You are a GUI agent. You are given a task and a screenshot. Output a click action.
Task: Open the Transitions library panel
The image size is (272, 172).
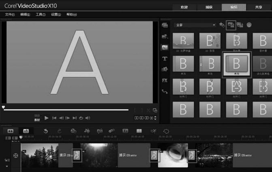coord(165,47)
